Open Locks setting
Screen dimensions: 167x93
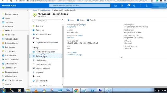pyautogui.click(x=46, y=76)
